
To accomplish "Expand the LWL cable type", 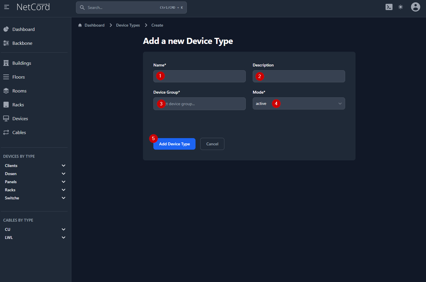I will pyautogui.click(x=64, y=238).
